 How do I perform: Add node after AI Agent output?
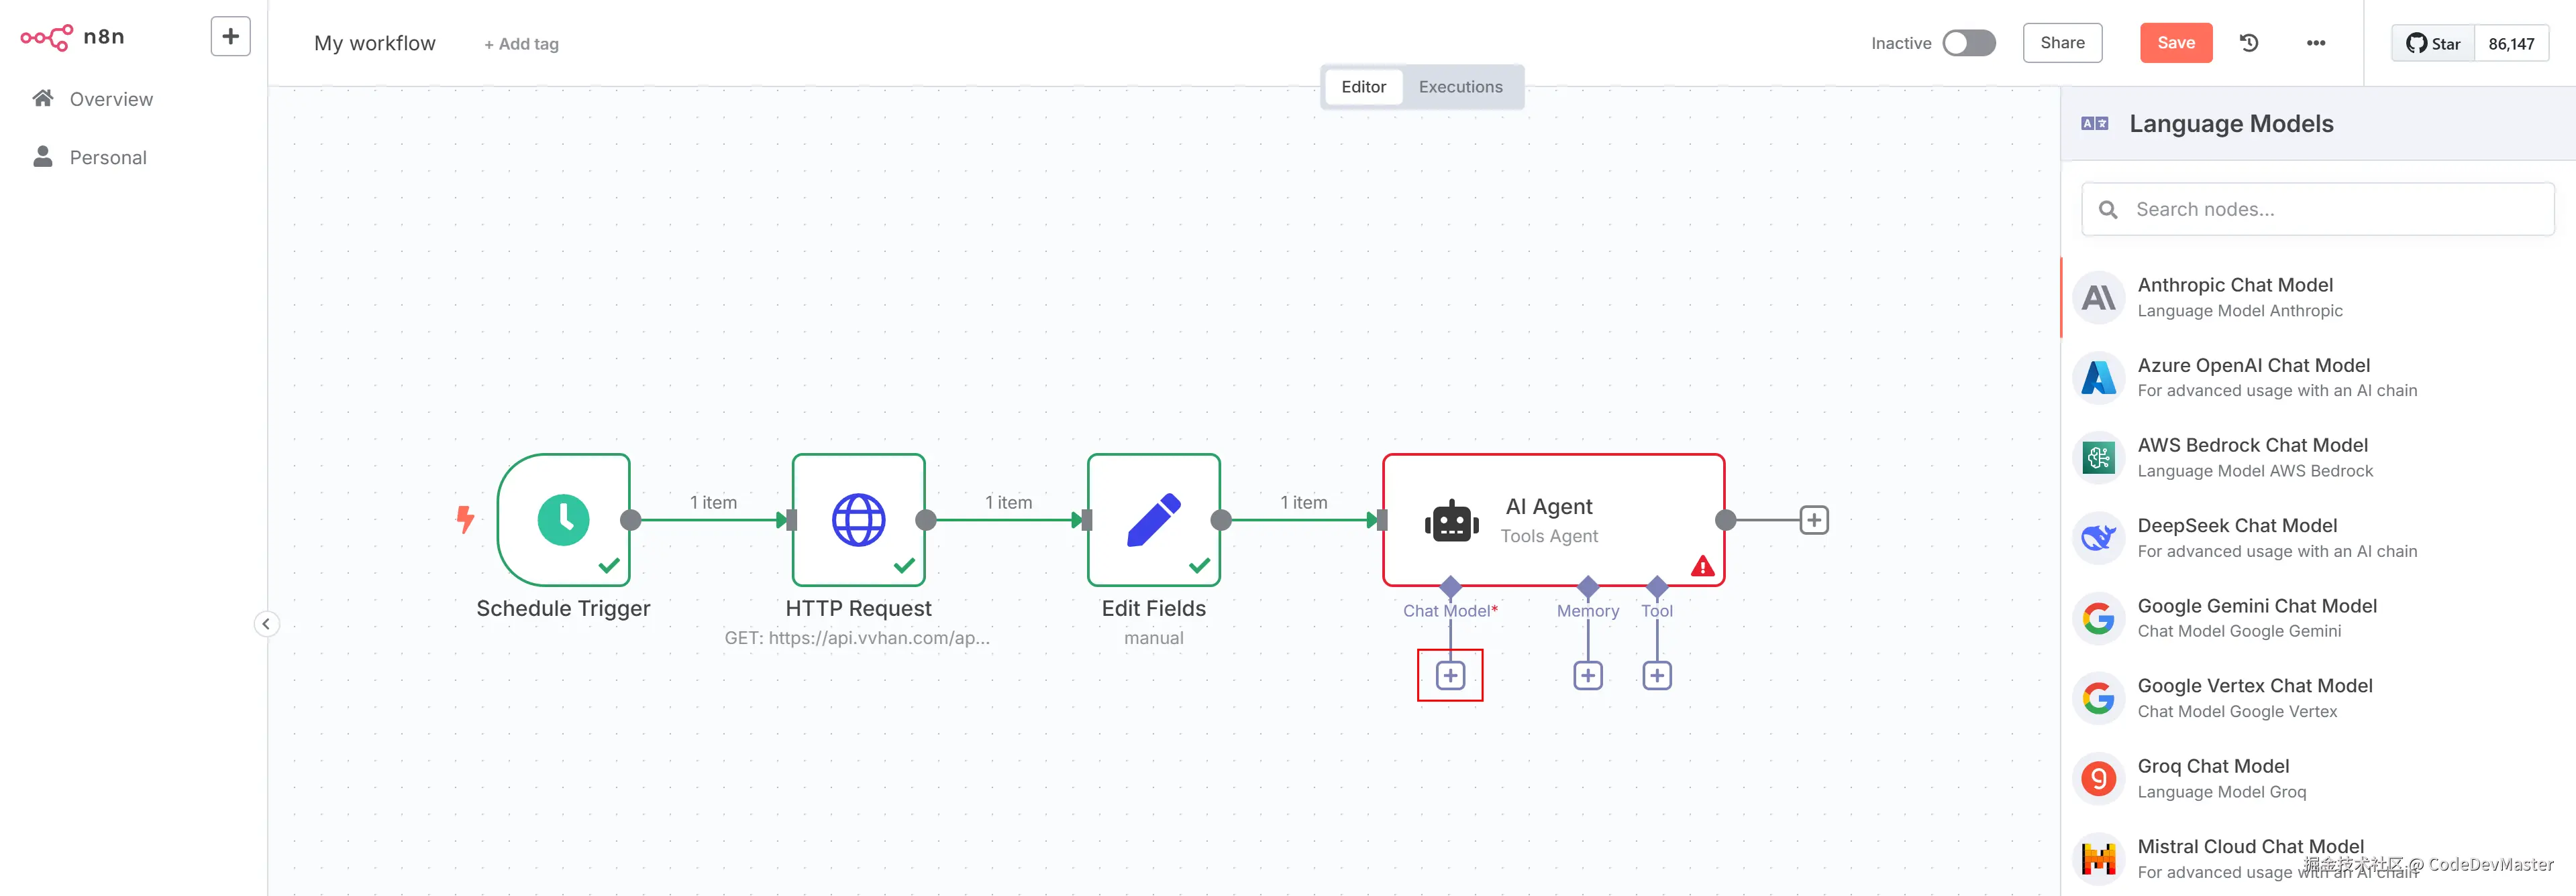click(x=1813, y=521)
